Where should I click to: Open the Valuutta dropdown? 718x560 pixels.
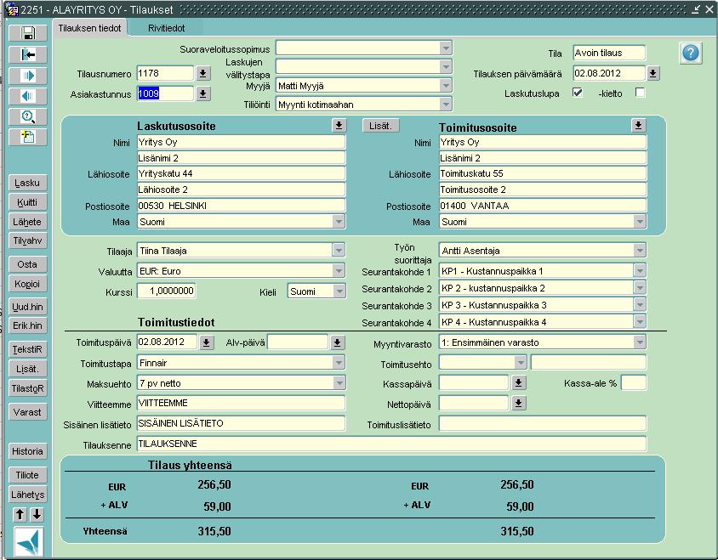point(339,271)
